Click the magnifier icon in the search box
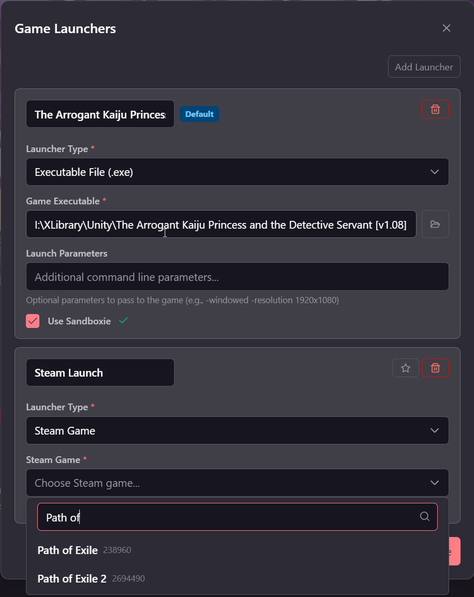Screen dimensions: 474x597 (424, 517)
